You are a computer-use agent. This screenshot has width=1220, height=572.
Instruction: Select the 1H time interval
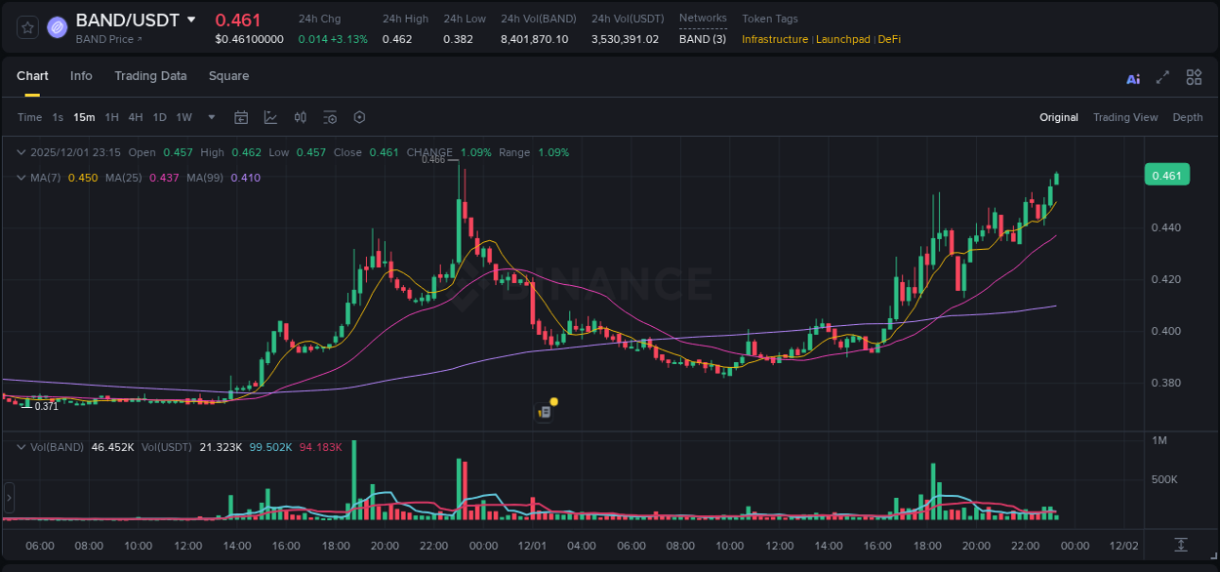point(111,117)
